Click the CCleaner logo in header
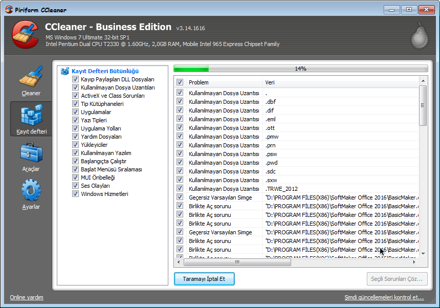The height and width of the screenshot is (308, 440). coord(25,35)
